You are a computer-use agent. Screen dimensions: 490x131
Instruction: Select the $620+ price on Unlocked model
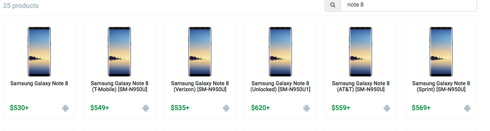(x=260, y=108)
